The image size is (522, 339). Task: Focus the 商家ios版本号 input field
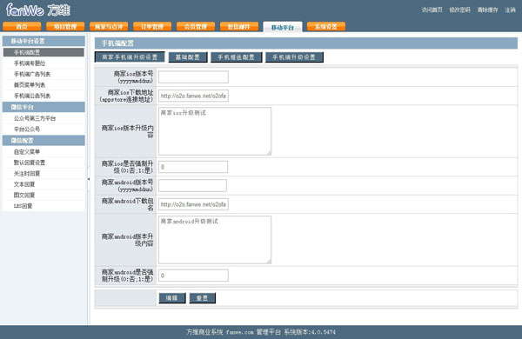pos(193,76)
